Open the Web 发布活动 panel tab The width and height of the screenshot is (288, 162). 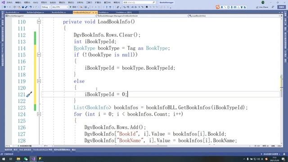point(25,150)
